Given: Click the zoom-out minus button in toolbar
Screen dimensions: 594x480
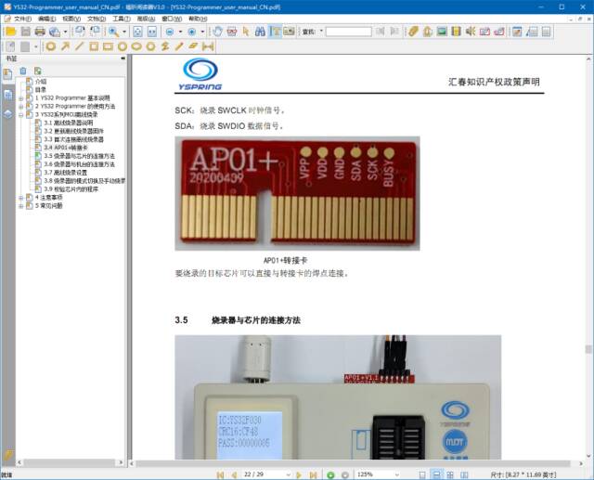Looking at the screenshot, I should [x=170, y=32].
